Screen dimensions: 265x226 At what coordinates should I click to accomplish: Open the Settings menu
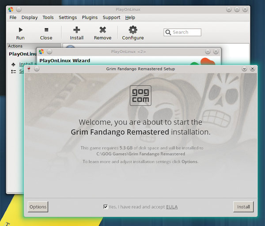68,18
